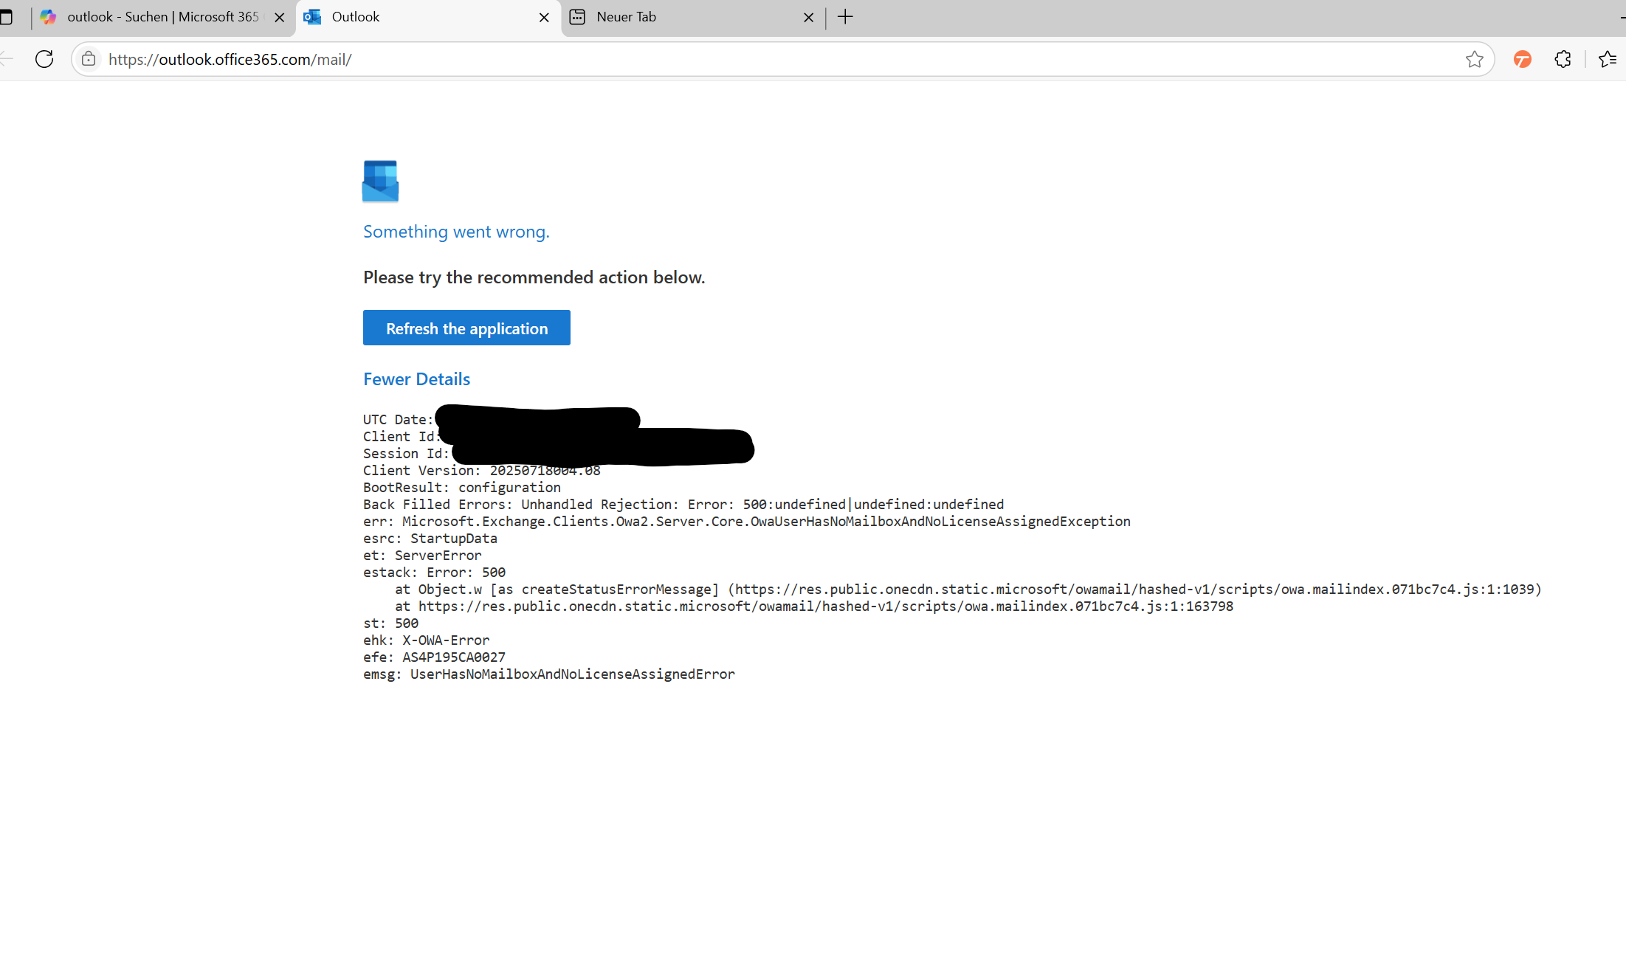
Task: Click the 'et: ServerError' line
Action: (422, 556)
